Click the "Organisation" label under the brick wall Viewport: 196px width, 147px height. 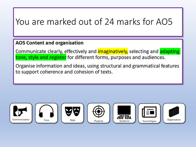click(x=174, y=120)
